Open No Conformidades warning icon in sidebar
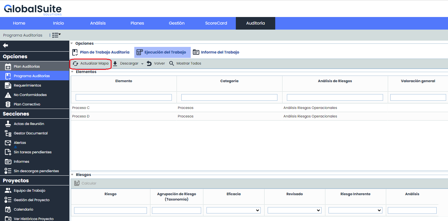 pyautogui.click(x=8, y=95)
